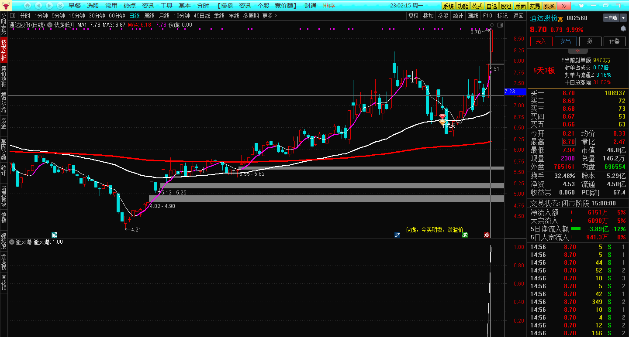Toggle the left sidebar panel icon

click(13, 16)
